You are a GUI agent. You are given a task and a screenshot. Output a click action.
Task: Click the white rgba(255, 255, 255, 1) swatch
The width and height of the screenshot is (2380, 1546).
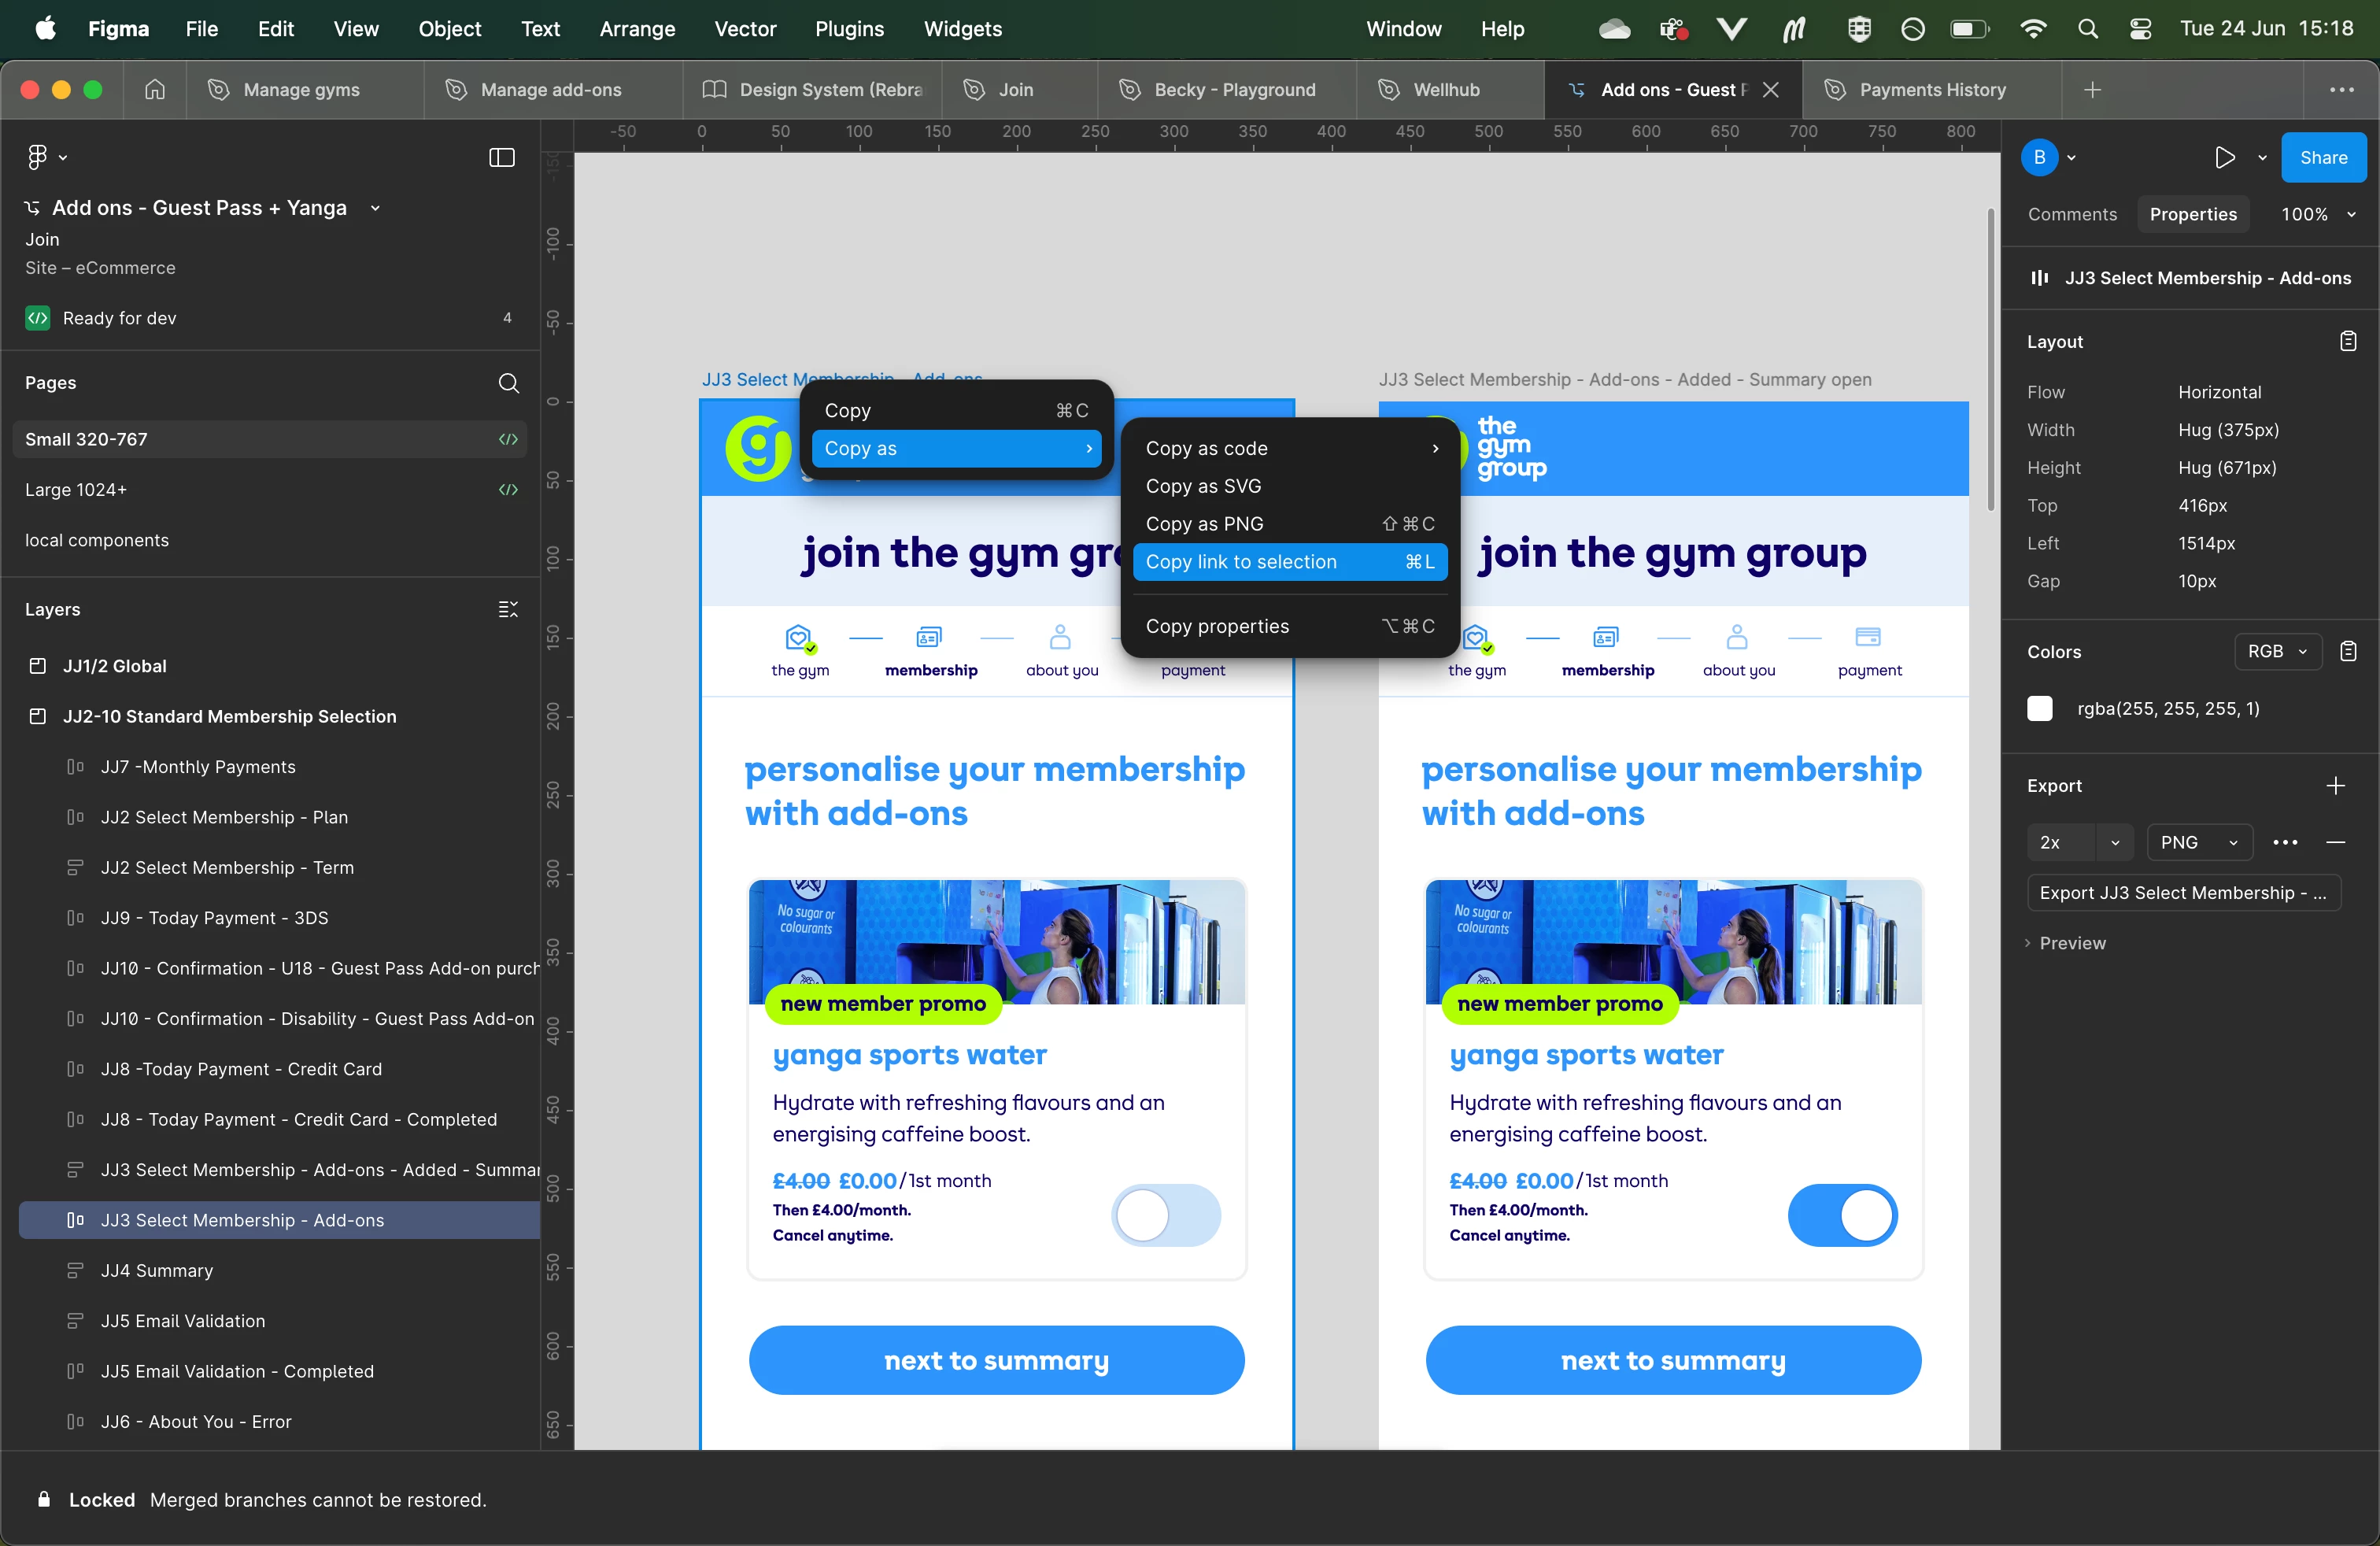point(2040,709)
